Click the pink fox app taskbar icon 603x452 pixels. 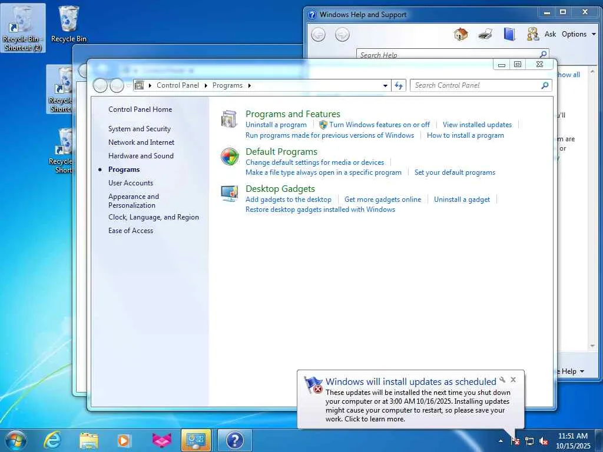pos(161,440)
